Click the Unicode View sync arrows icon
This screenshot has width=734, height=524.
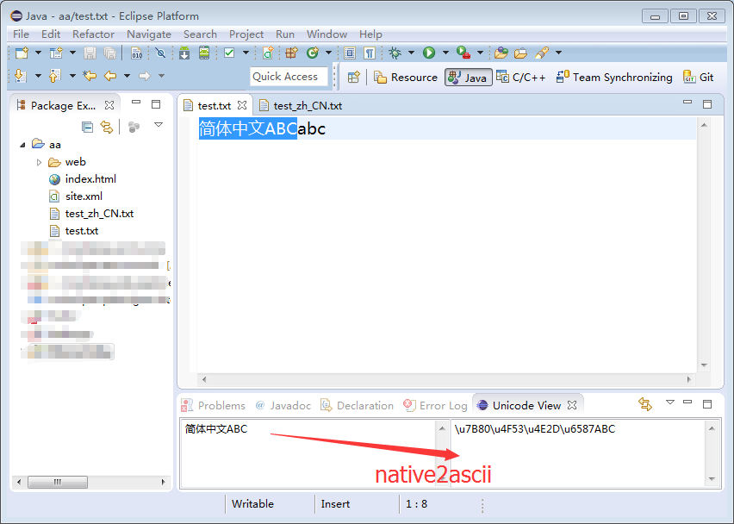coord(645,404)
